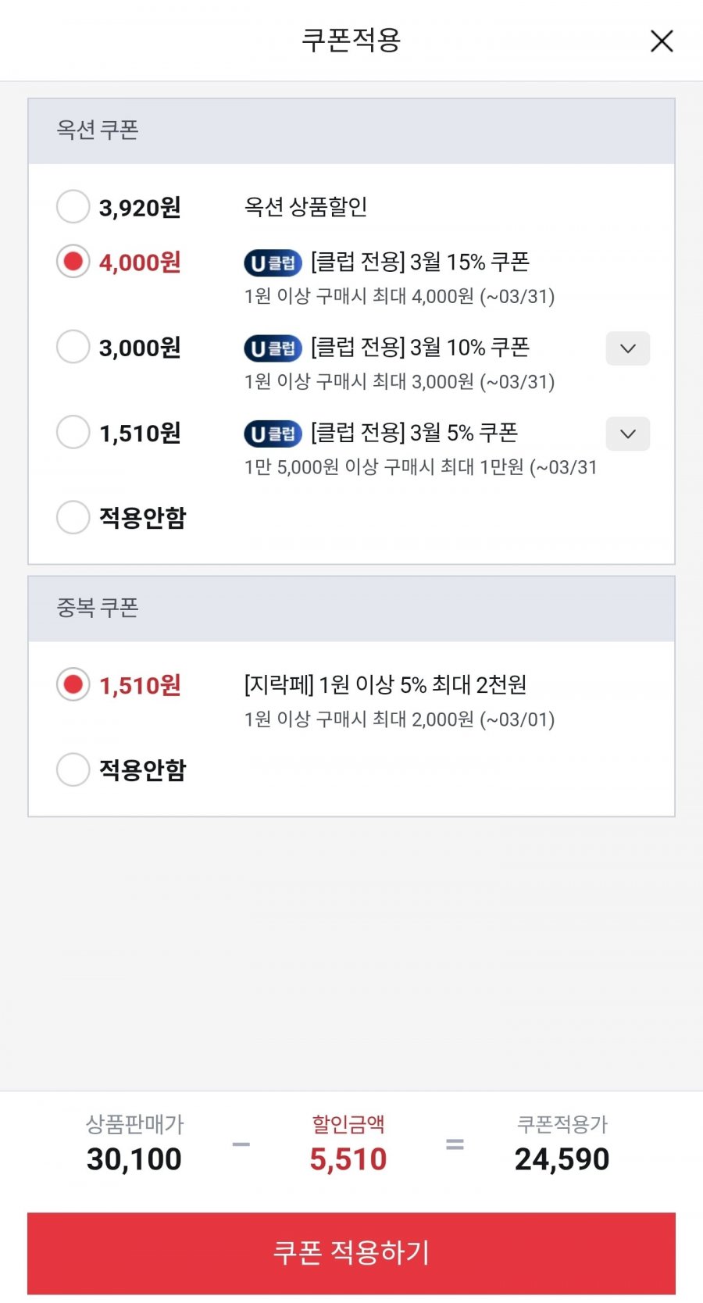Choose the 3,000원 club 10% coupon

pyautogui.click(x=73, y=347)
